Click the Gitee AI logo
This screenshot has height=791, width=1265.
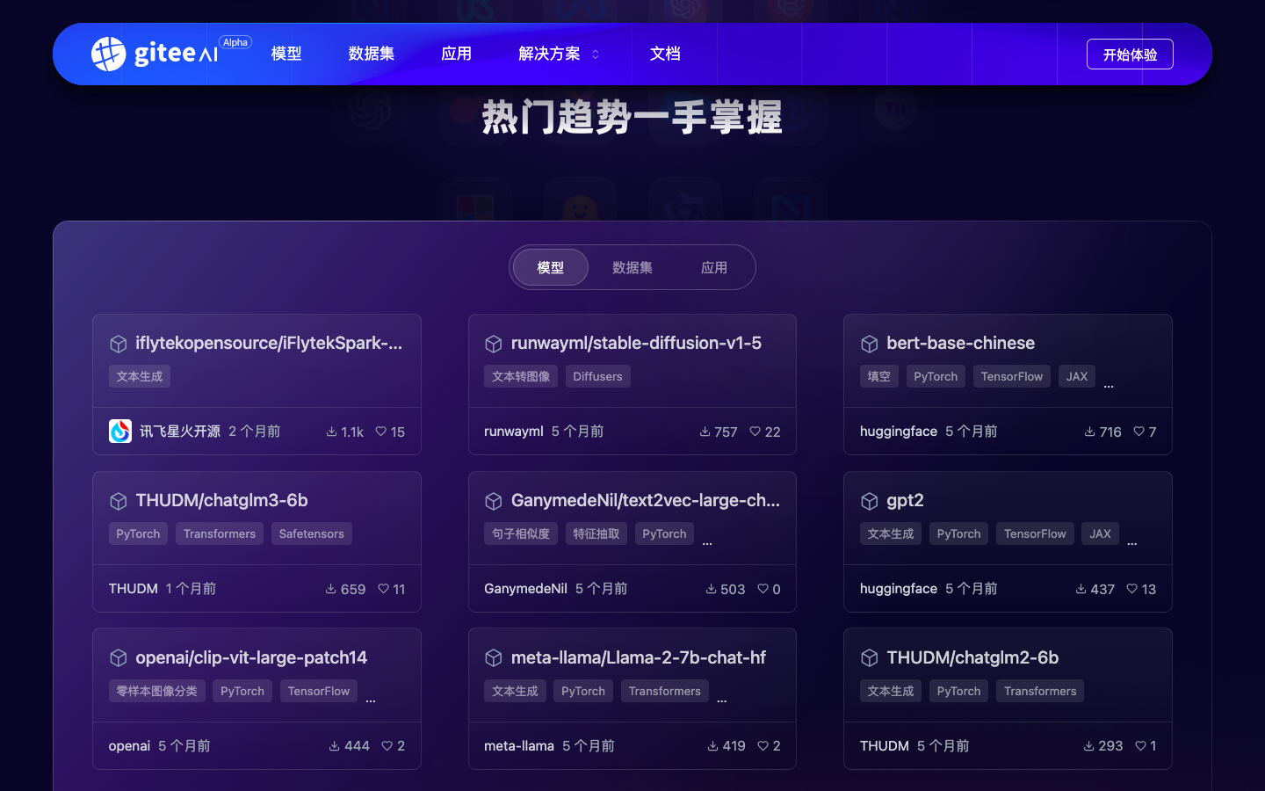click(x=155, y=54)
